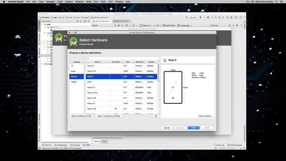286x161 pixels.
Task: Click the Search Everywhere magnifier icon in toolbar
Action: [x=240, y=17]
